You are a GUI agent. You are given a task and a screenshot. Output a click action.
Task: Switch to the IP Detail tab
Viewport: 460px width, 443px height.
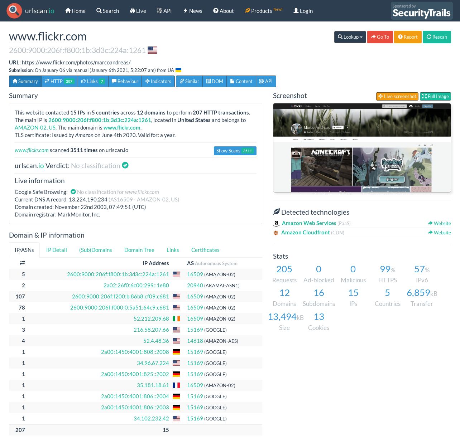pyautogui.click(x=57, y=250)
